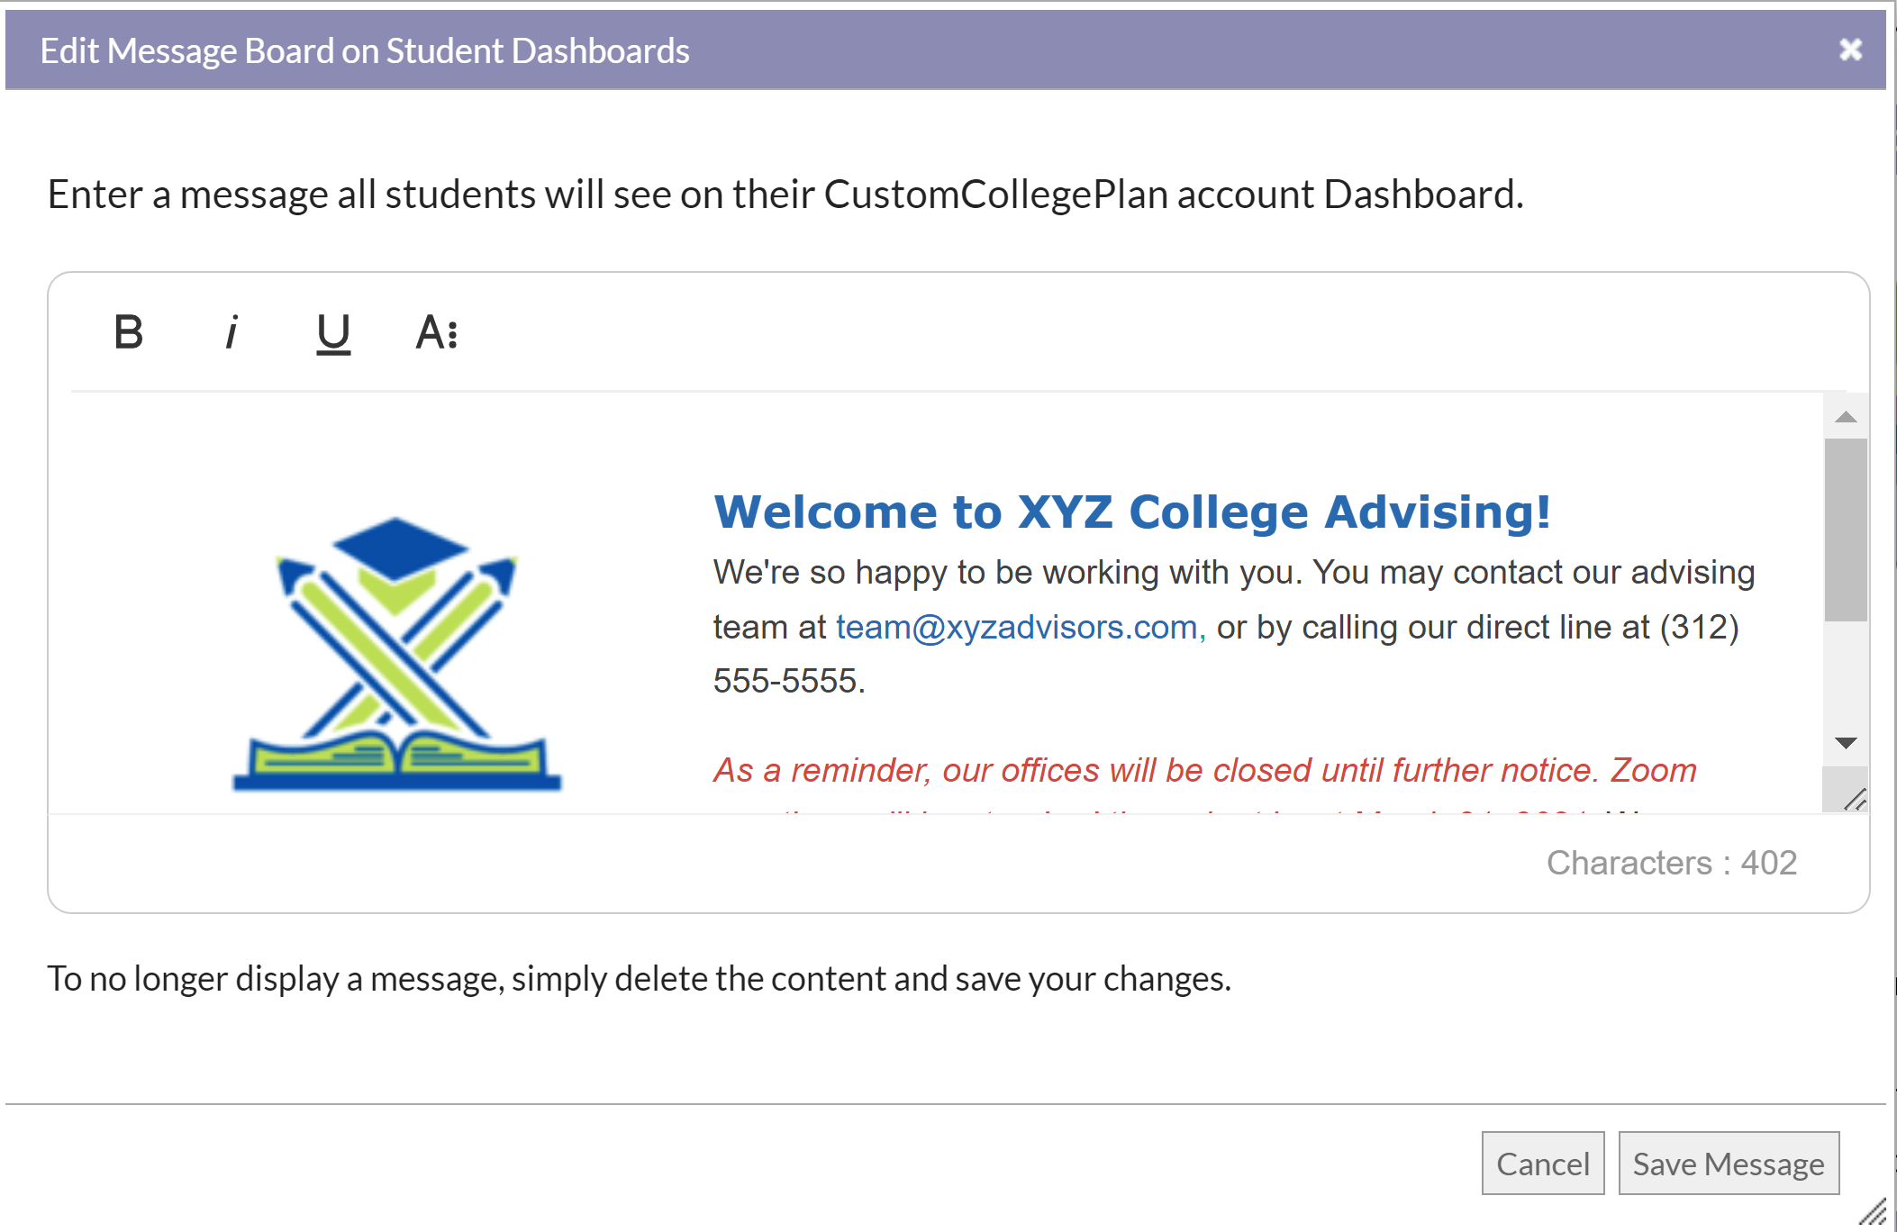Cancel editing the message board

click(1543, 1164)
